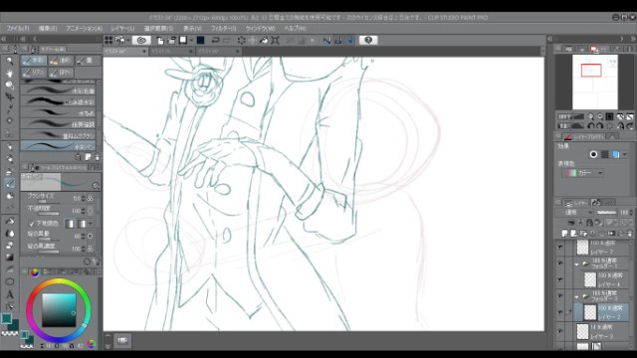
Task: Click the Undo arrow in command bar
Action: 215,40
